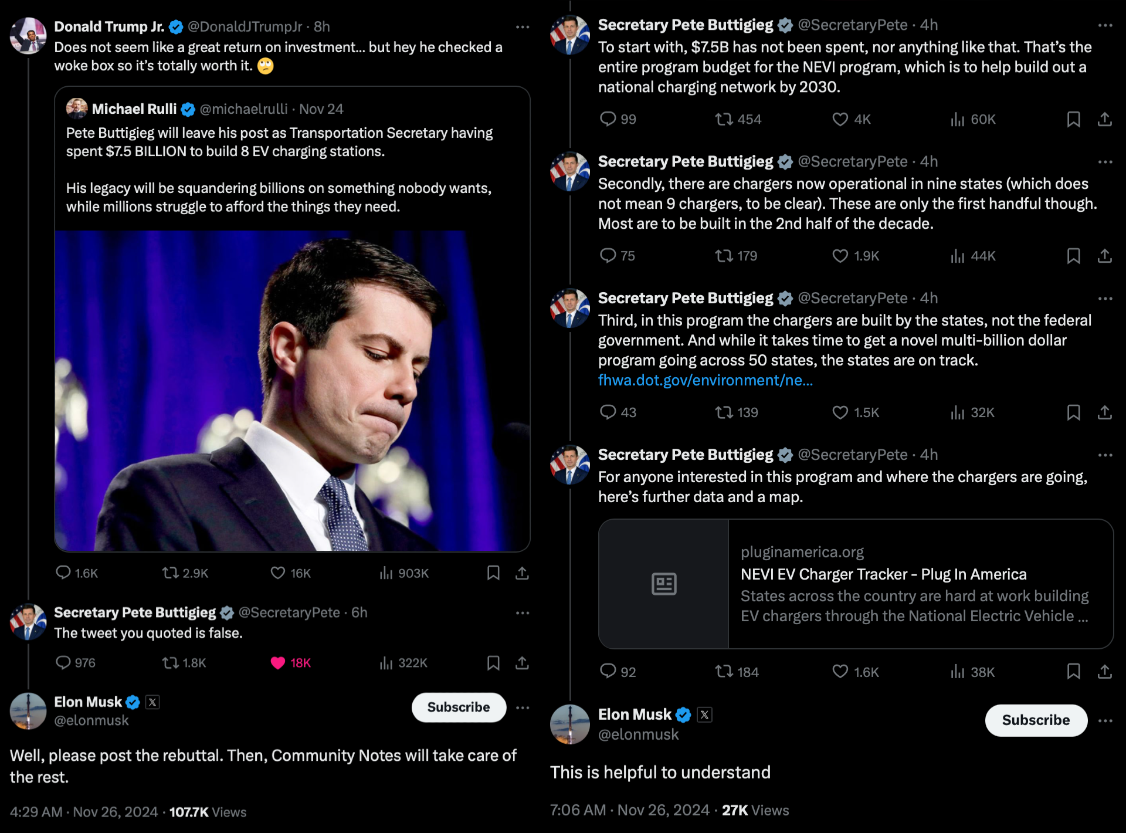This screenshot has height=833, width=1126.
Task: Bookmark the "chargers in nine states" tweet
Action: [1073, 256]
